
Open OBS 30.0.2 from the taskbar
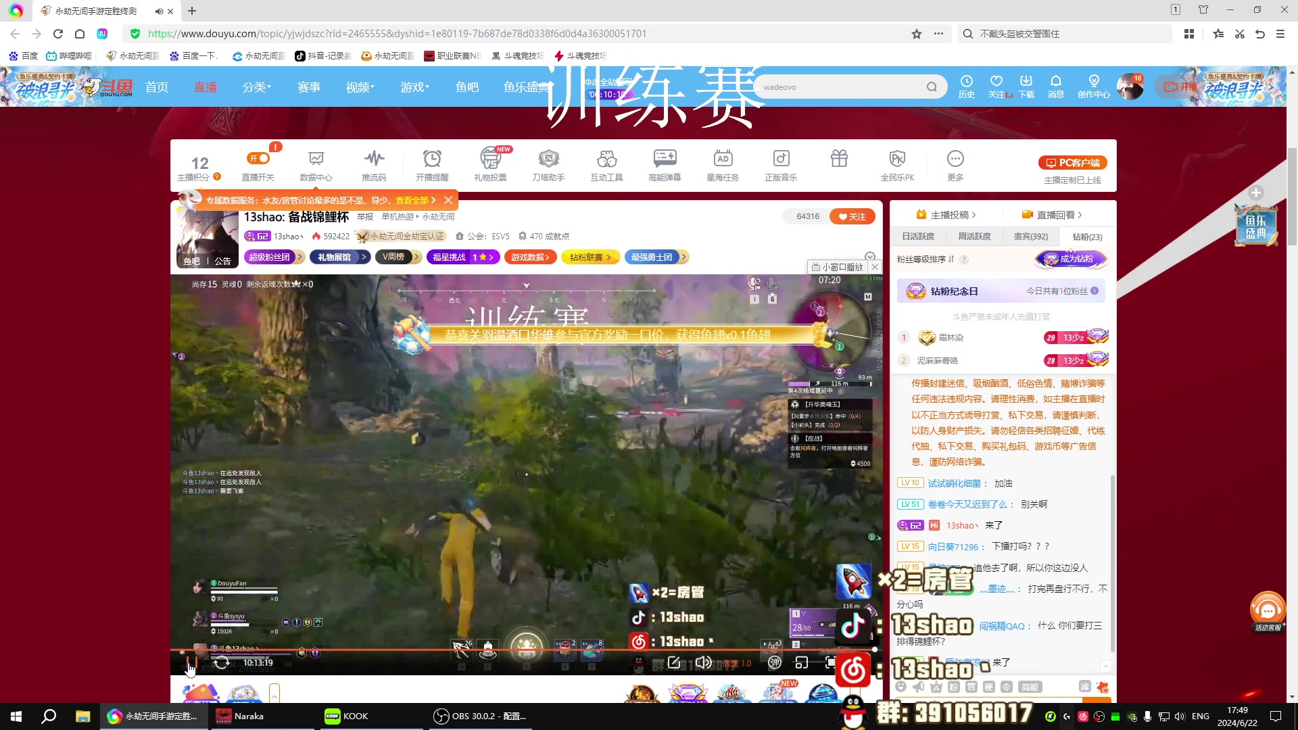[480, 716]
